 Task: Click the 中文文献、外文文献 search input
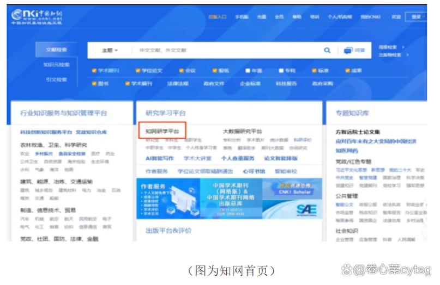[x=227, y=51]
